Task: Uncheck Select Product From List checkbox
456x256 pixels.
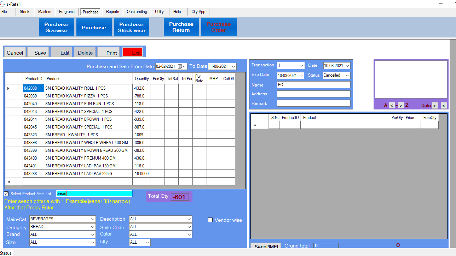Action: click(x=6, y=194)
